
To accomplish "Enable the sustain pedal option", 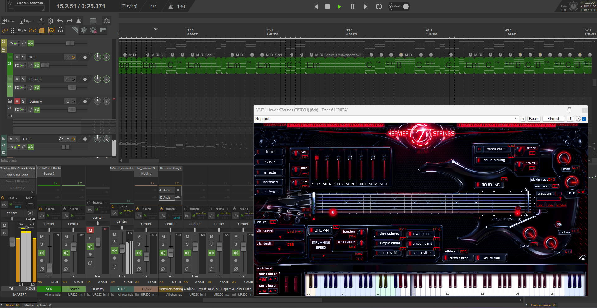I will [459, 258].
